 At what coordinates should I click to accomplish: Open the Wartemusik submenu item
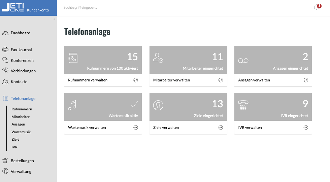(21, 132)
